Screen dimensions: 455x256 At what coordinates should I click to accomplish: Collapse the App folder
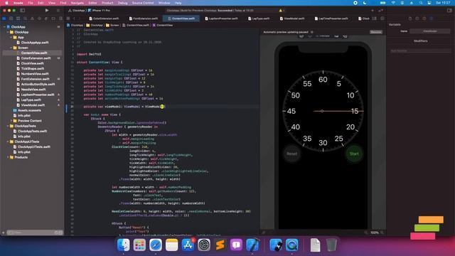(x=11, y=37)
